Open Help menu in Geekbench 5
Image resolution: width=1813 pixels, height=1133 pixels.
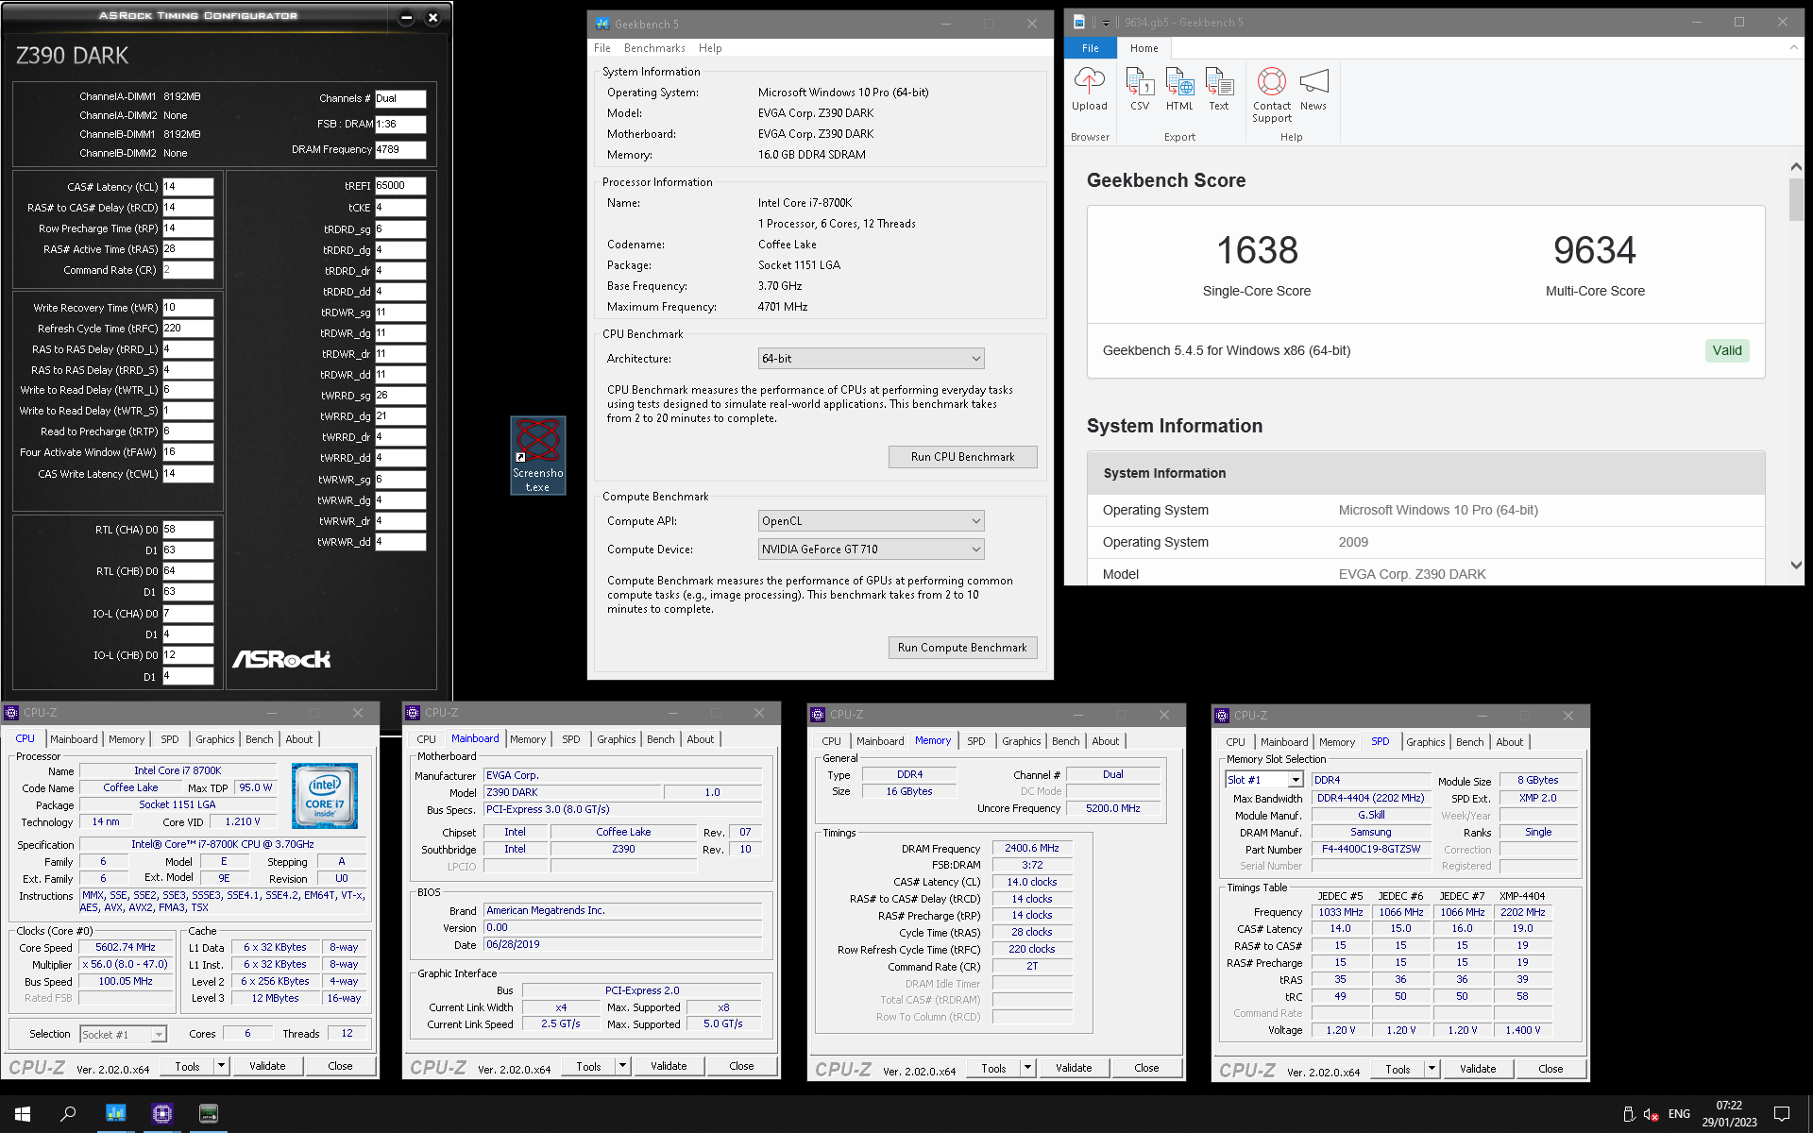[x=710, y=48]
